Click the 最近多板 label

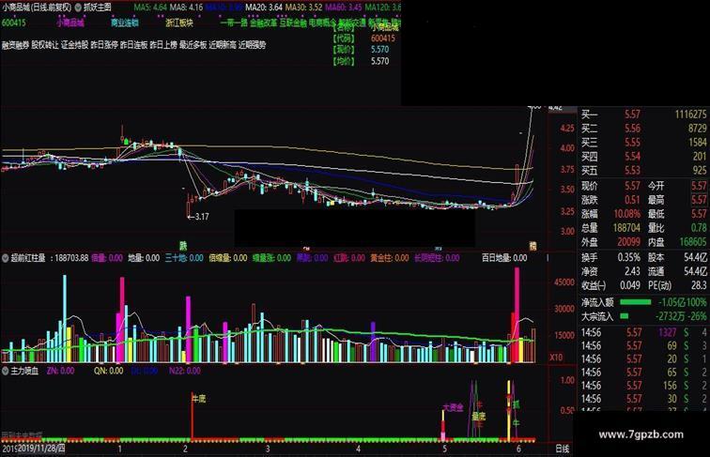pyautogui.click(x=193, y=45)
